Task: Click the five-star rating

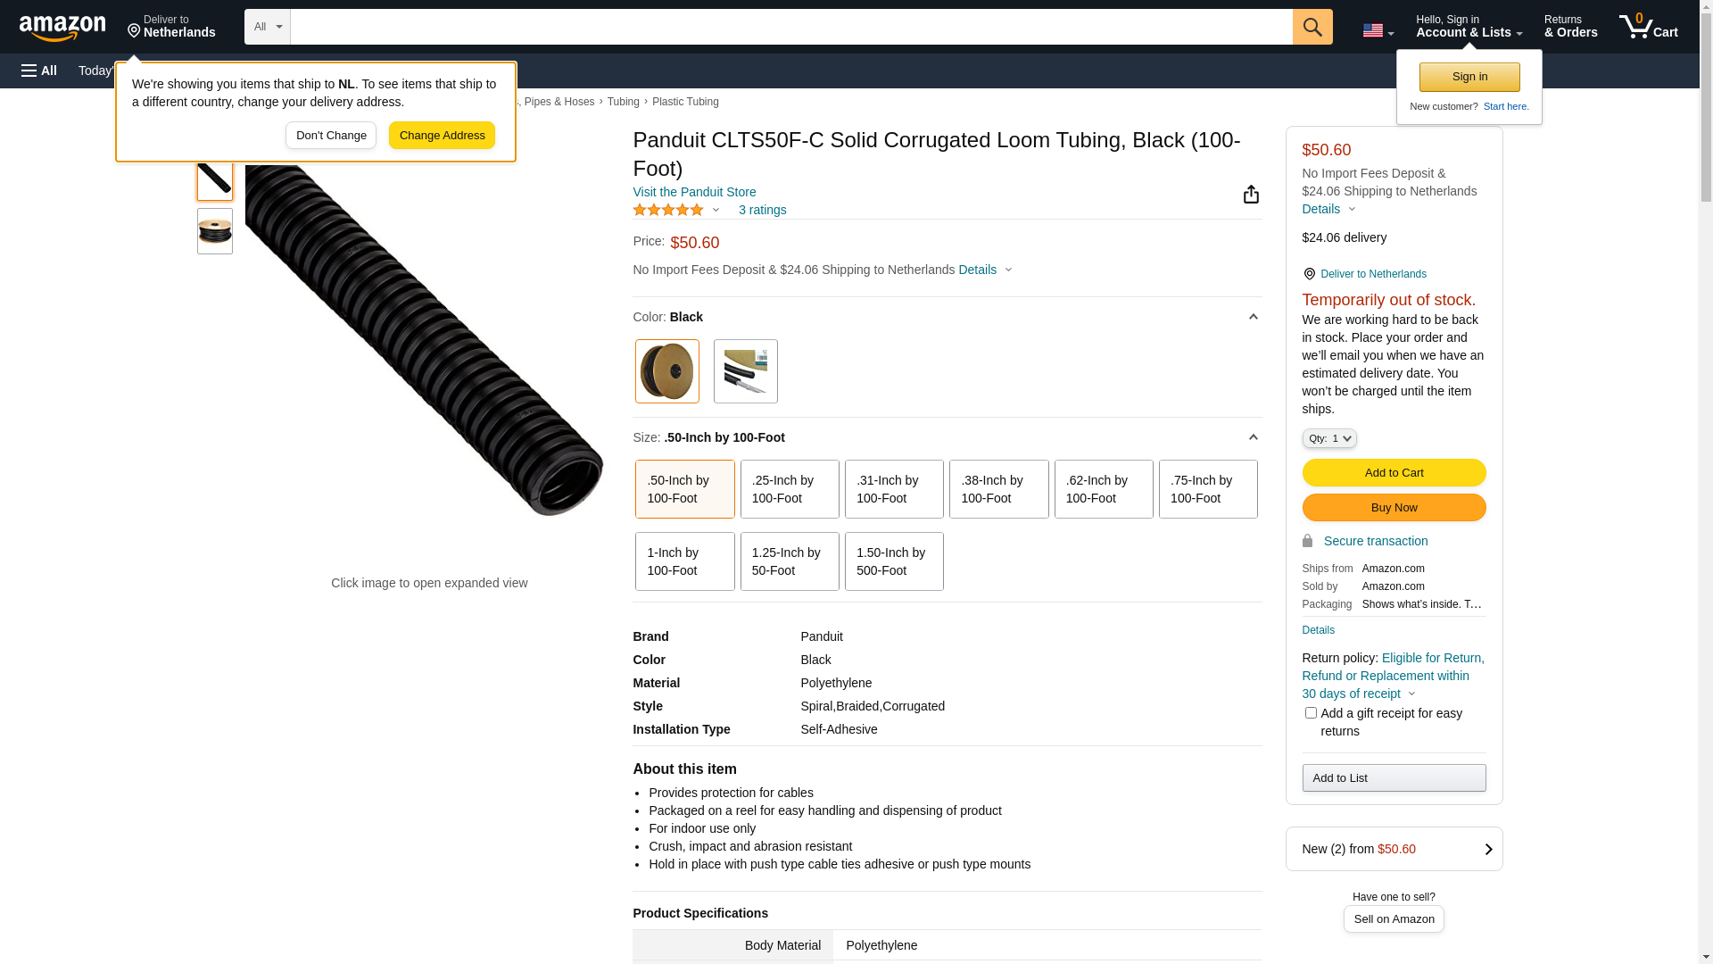Action: point(668,210)
